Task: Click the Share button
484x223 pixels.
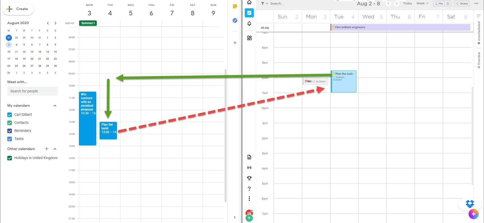Action: coord(462,4)
